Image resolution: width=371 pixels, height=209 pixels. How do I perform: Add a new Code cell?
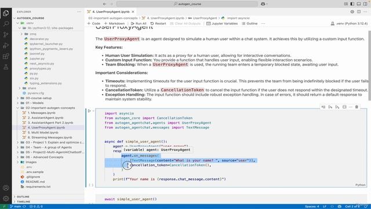coord(94,23)
